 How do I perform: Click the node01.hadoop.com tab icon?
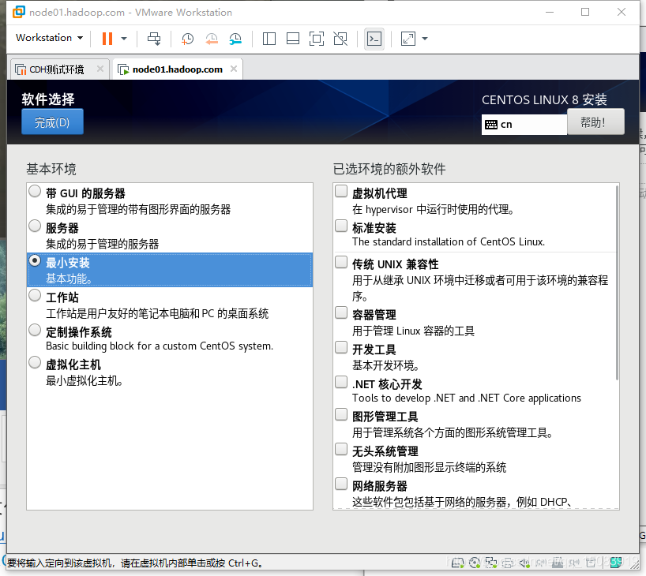pyautogui.click(x=123, y=69)
